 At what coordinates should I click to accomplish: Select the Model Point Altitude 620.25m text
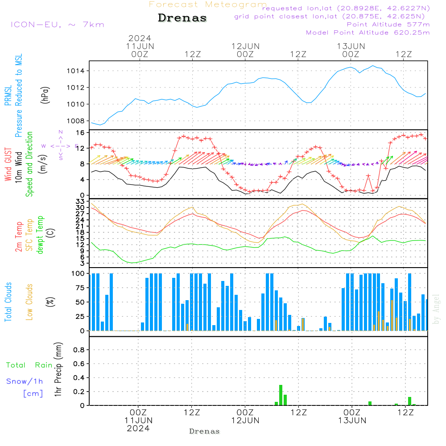tap(368, 33)
